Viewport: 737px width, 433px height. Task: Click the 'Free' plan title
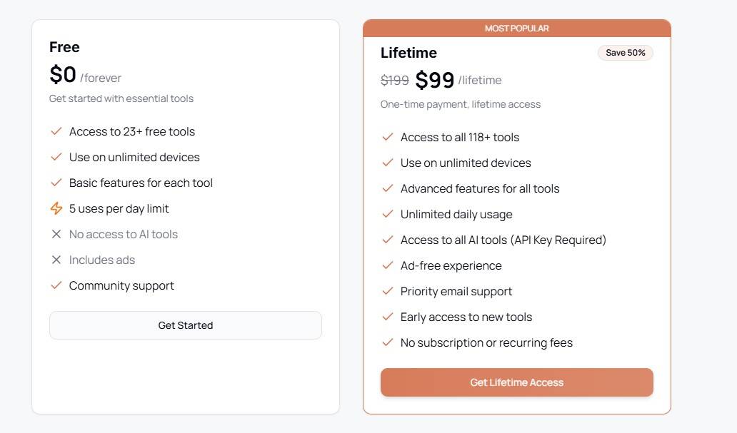click(64, 47)
